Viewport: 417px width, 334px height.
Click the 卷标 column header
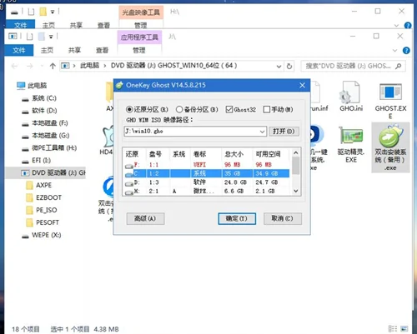click(x=205, y=154)
